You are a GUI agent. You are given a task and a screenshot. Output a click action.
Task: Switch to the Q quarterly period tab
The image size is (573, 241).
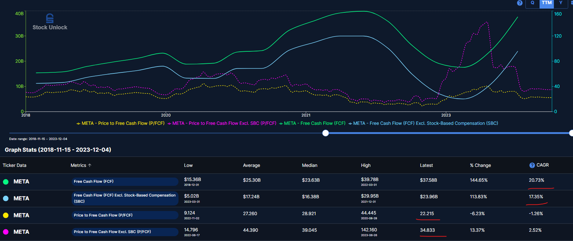532,3
